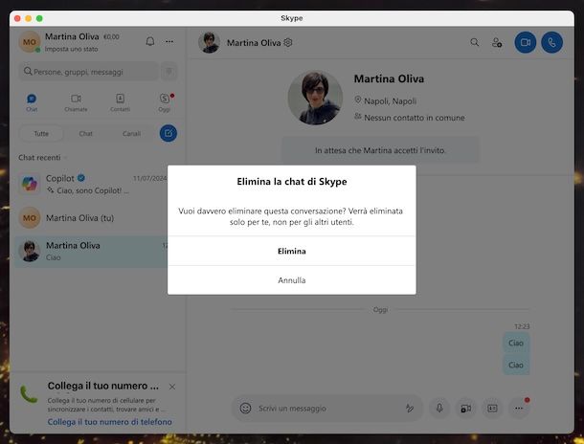Cancel the dialog with Annulla
The image size is (584, 444).
coord(292,280)
